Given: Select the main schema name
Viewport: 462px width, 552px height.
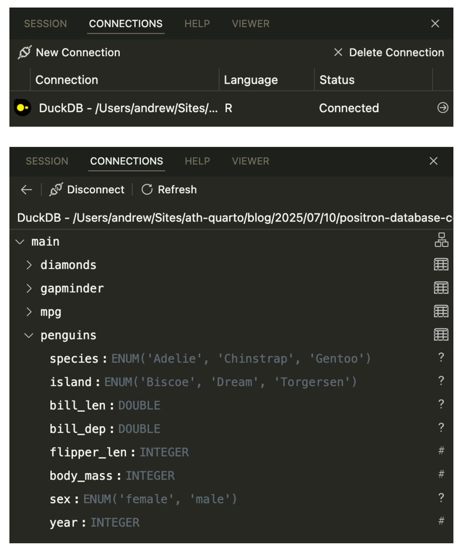Looking at the screenshot, I should click(x=45, y=242).
